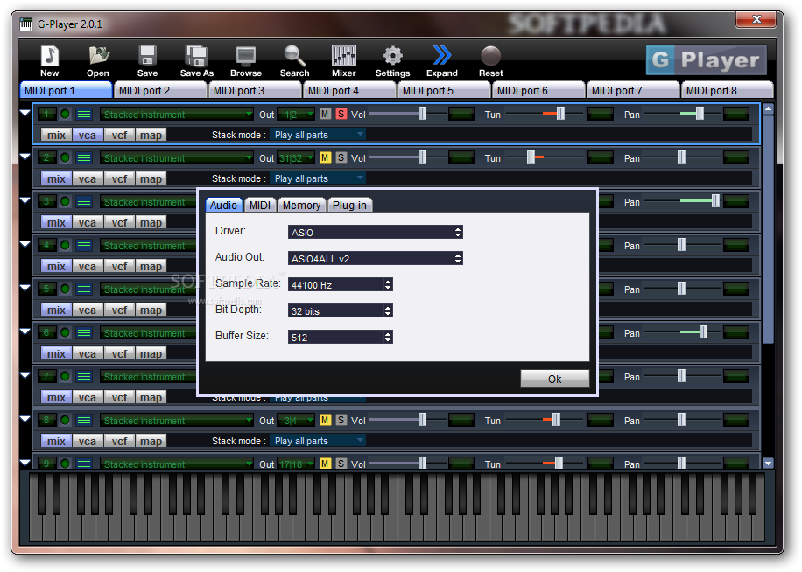Open the Driver ASIO dropdown

[x=376, y=233]
